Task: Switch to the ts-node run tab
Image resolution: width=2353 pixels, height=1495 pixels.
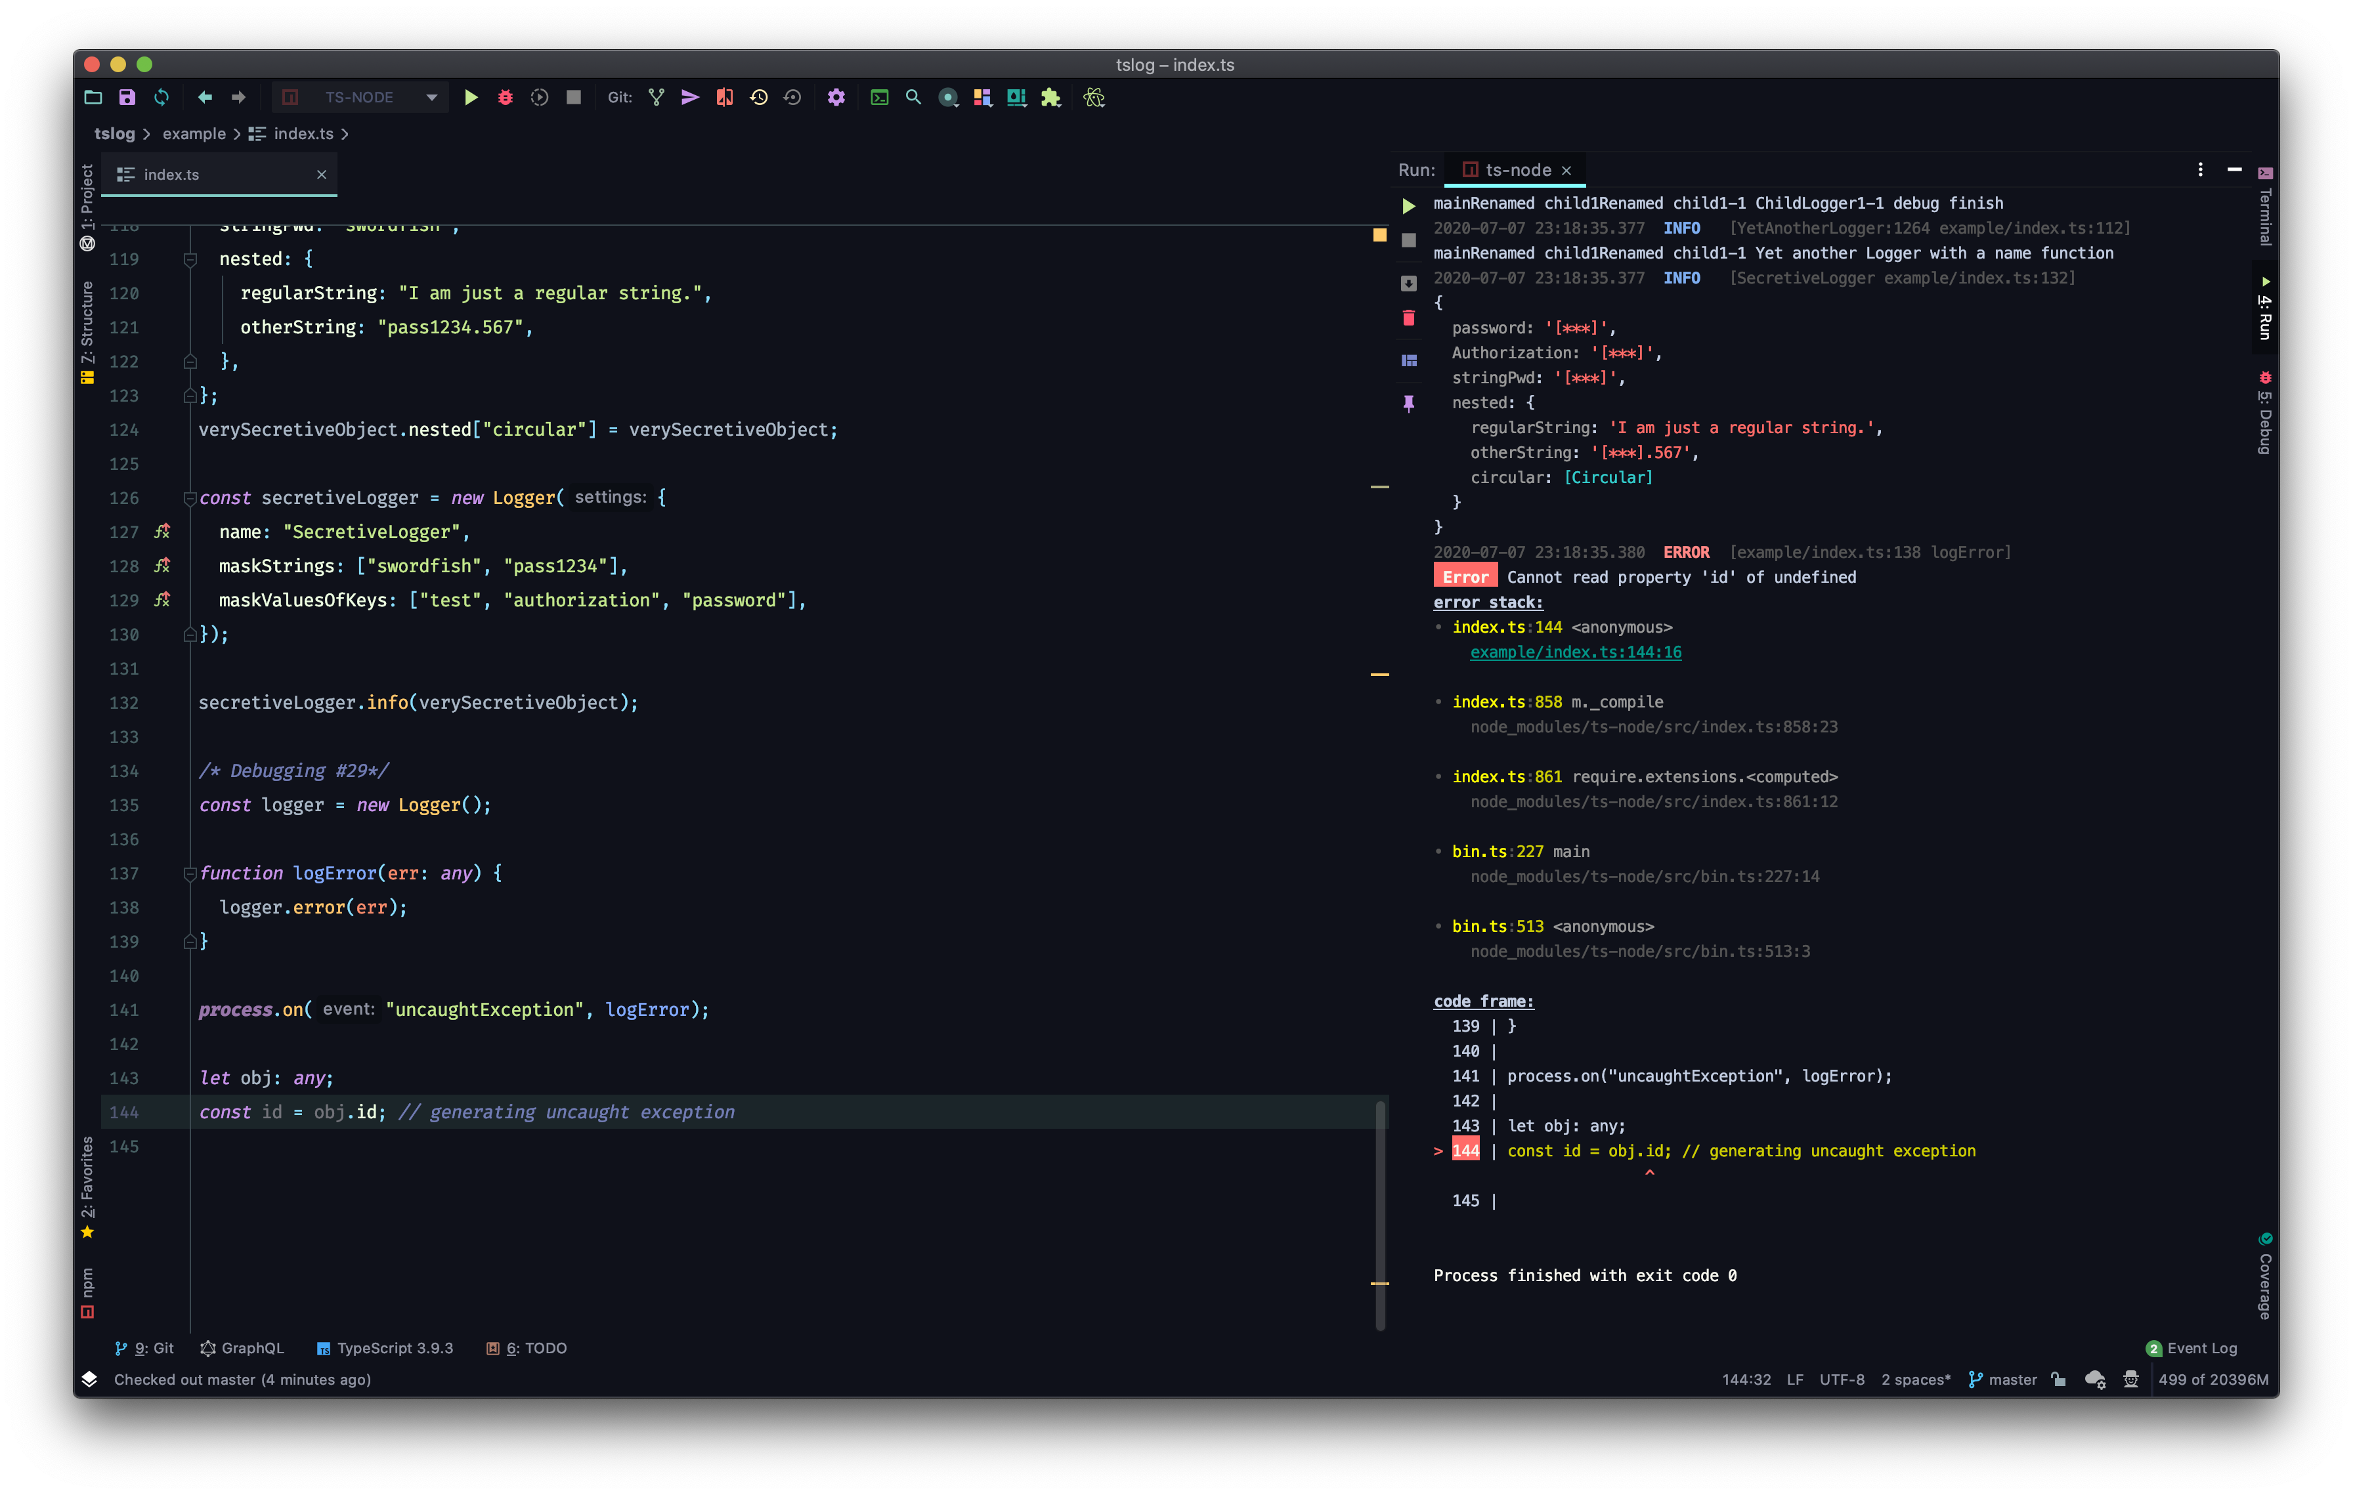Action: (x=1513, y=169)
